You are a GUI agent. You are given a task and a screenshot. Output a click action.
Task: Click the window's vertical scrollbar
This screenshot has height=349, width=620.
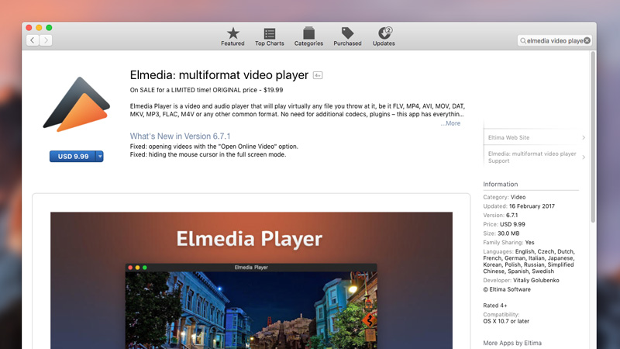[593, 136]
